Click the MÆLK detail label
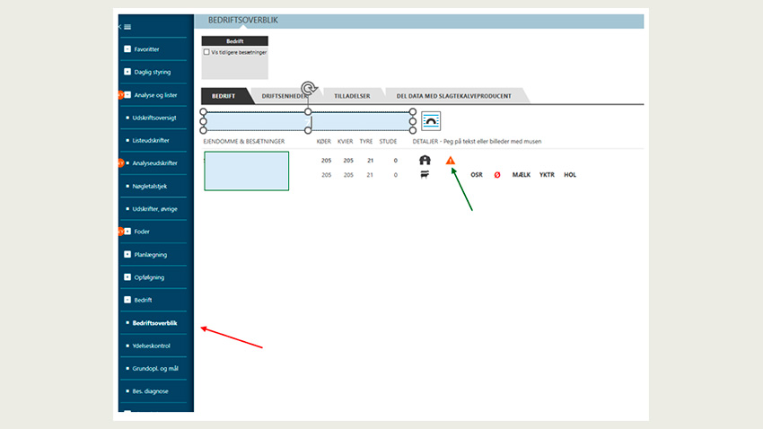This screenshot has width=763, height=429. point(522,175)
